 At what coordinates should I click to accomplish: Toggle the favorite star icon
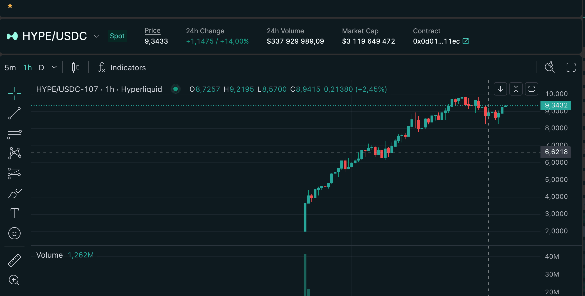pos(10,6)
